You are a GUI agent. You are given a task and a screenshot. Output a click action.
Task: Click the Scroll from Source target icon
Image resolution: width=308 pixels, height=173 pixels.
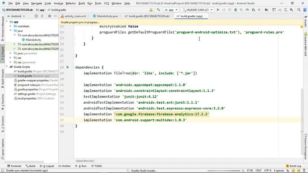point(36,16)
